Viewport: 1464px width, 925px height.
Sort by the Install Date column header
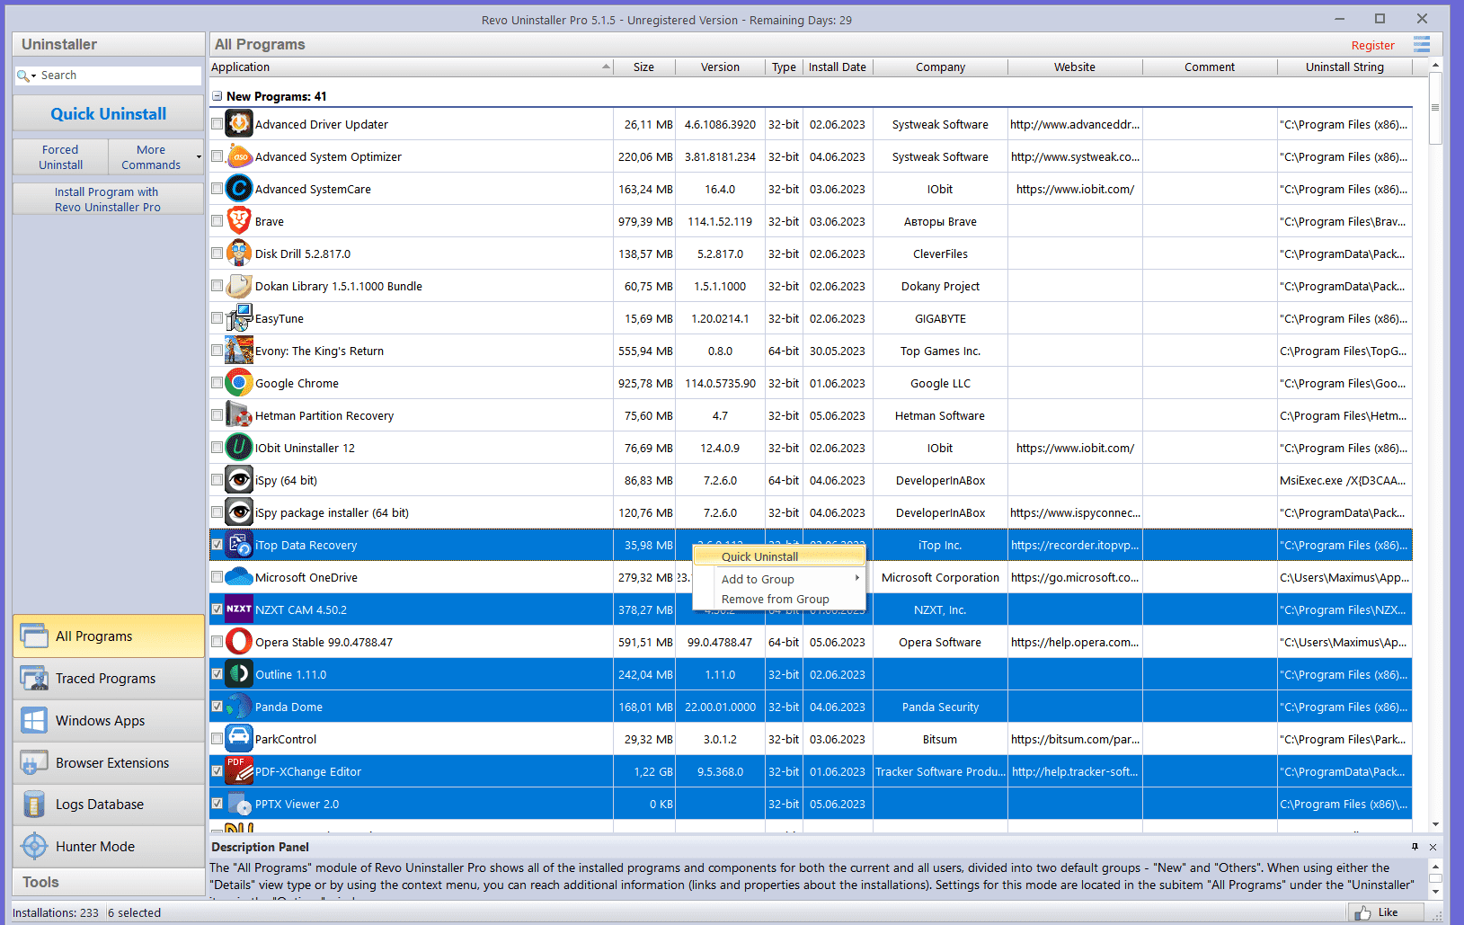click(x=837, y=67)
